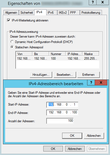110x155 pixels.
Task: Select the DHCP radio option
Action: 12,42
